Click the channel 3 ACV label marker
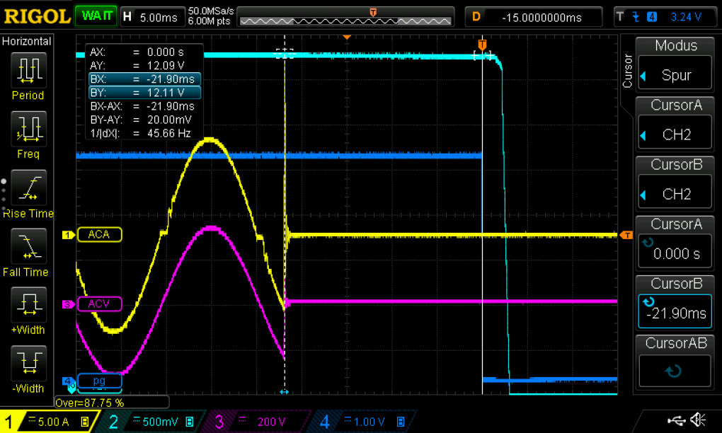Viewport: 722px width, 433px height. 100,304
